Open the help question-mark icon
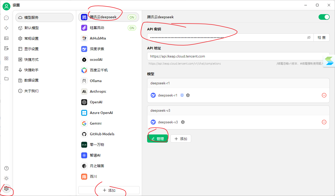The image size is (335, 196). (x=7, y=168)
